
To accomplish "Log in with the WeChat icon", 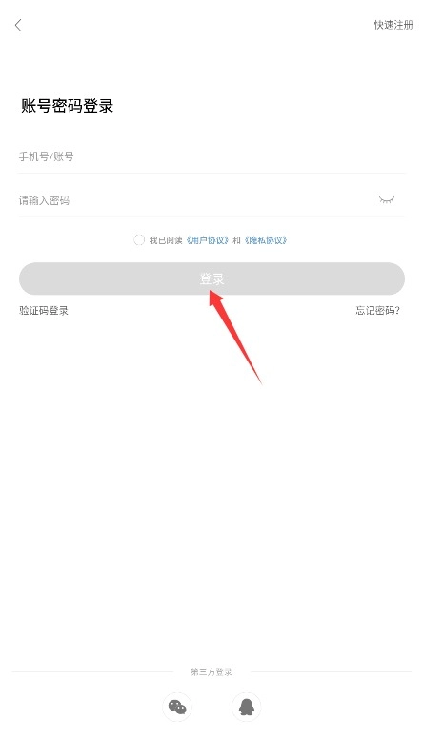I will 177,707.
